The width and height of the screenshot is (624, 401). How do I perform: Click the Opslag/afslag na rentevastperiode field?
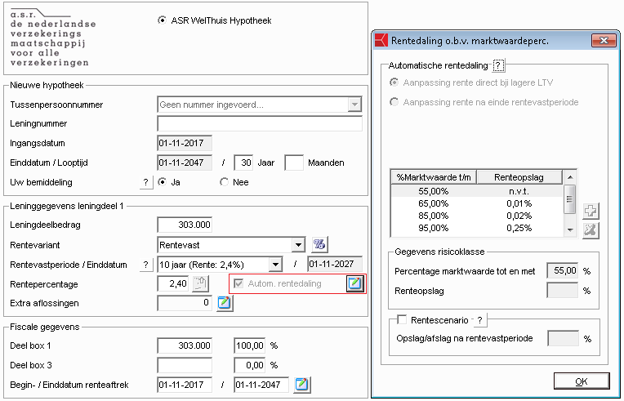pyautogui.click(x=563, y=339)
